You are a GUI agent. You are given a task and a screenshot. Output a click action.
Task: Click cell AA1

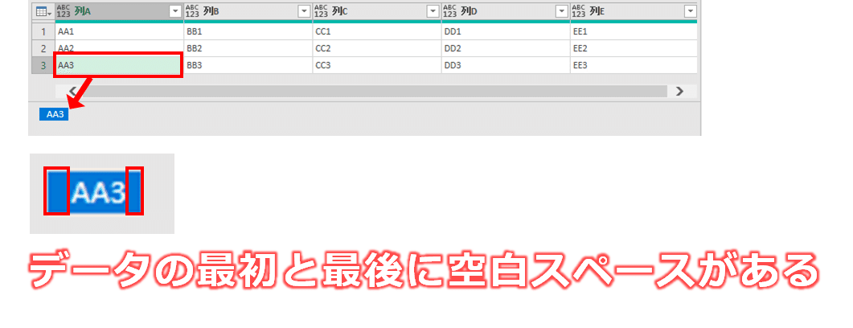[x=119, y=31]
